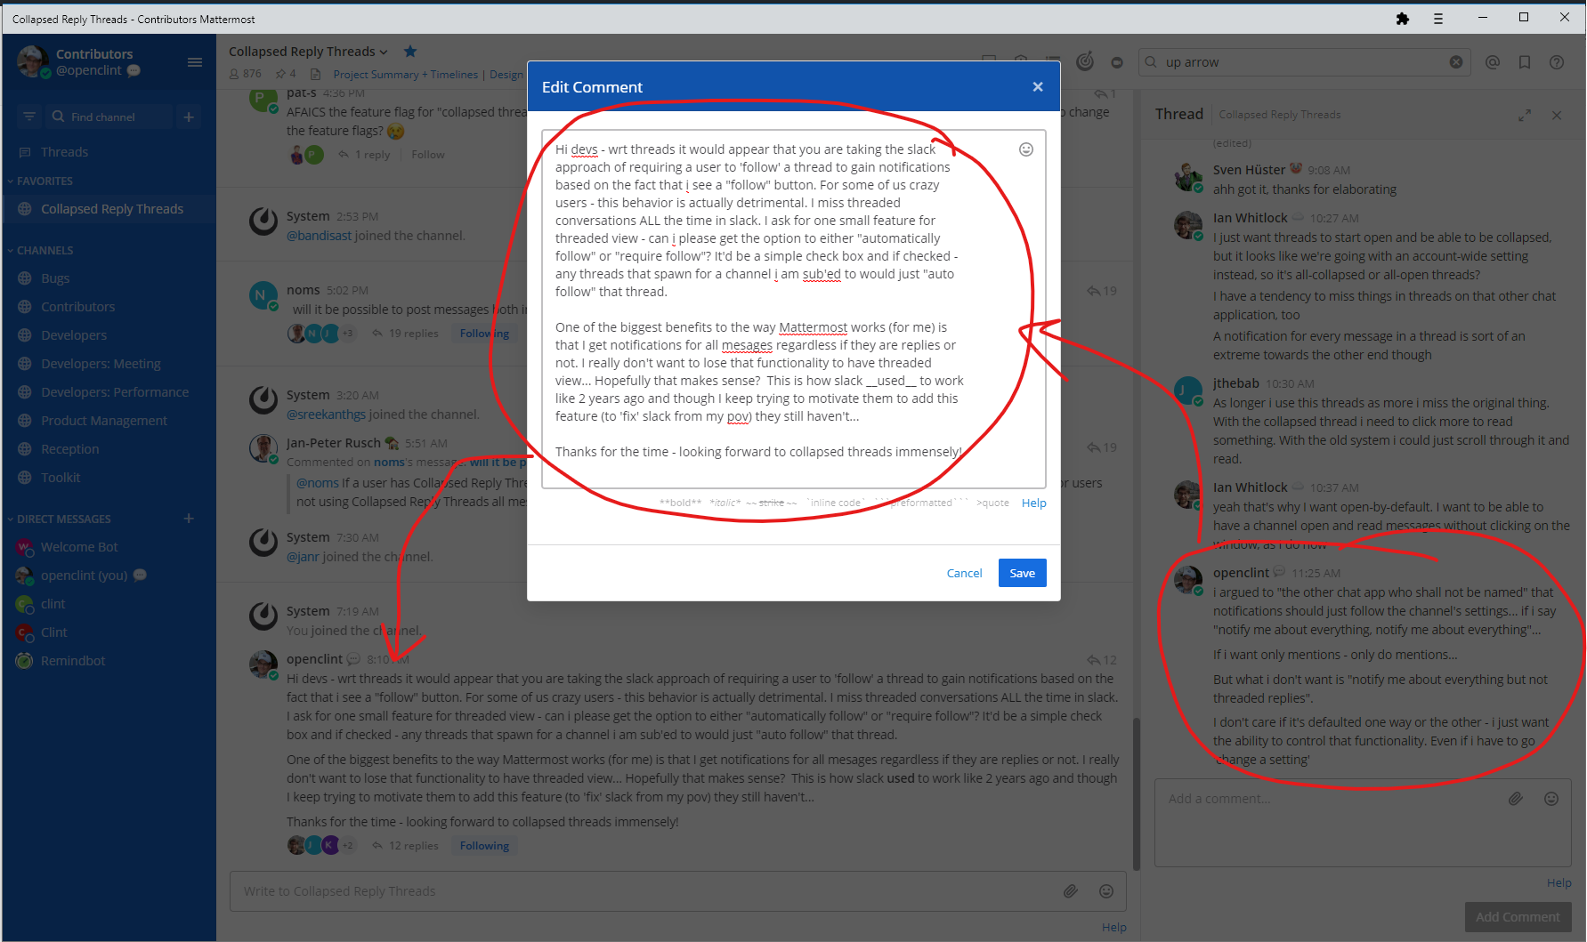Click the Write to Collapsed Reply Threads field

(x=623, y=890)
